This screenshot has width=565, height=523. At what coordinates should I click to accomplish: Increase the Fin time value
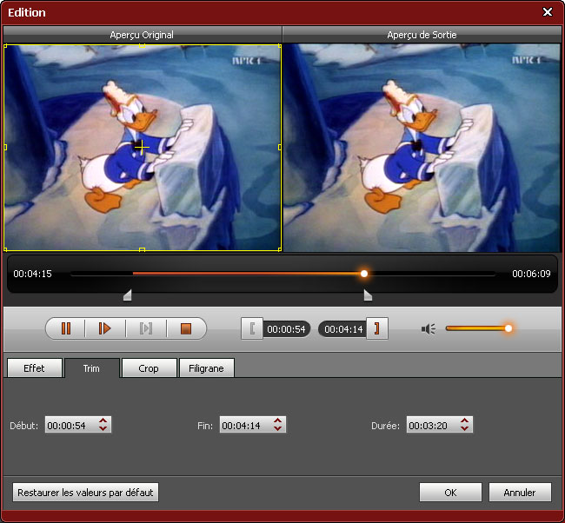pyautogui.click(x=277, y=421)
